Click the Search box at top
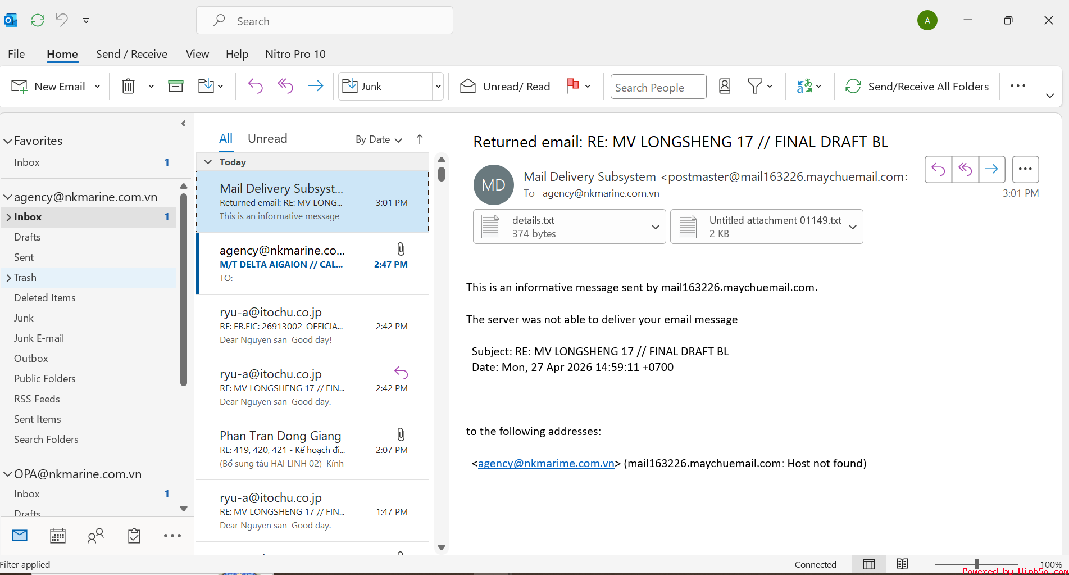Image resolution: width=1069 pixels, height=575 pixels. pyautogui.click(x=325, y=21)
